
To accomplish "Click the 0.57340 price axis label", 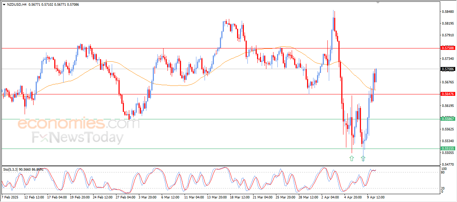I will coord(448,58).
